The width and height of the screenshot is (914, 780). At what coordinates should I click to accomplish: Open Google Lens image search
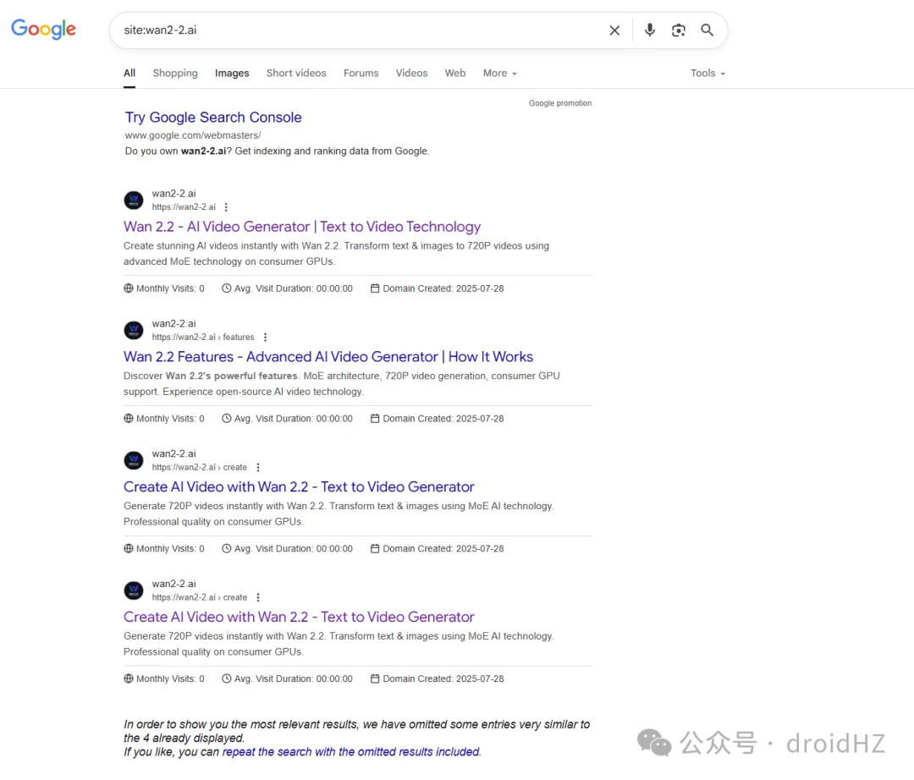[x=678, y=30]
